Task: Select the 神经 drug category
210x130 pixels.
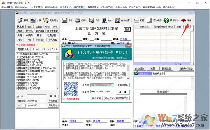Action: click(20, 31)
